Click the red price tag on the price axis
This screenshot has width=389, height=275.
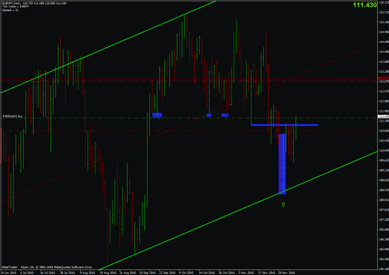[383, 78]
